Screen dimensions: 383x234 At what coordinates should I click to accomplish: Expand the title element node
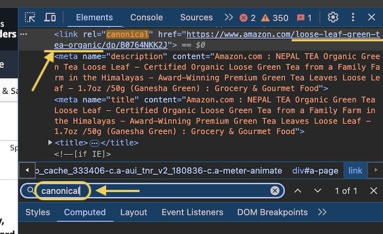pos(50,142)
